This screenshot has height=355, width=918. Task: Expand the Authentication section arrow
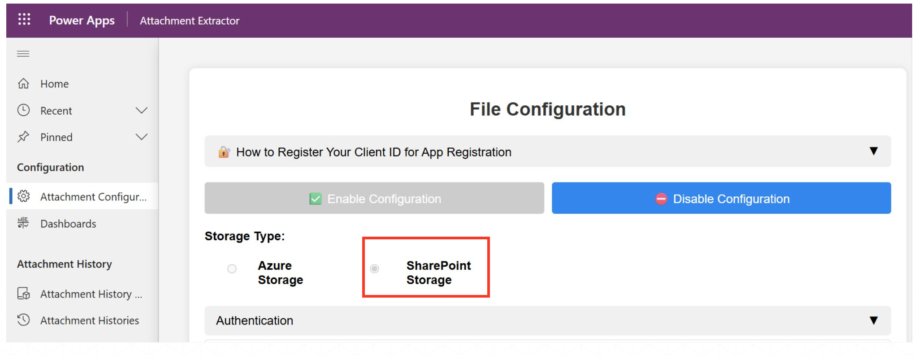873,320
